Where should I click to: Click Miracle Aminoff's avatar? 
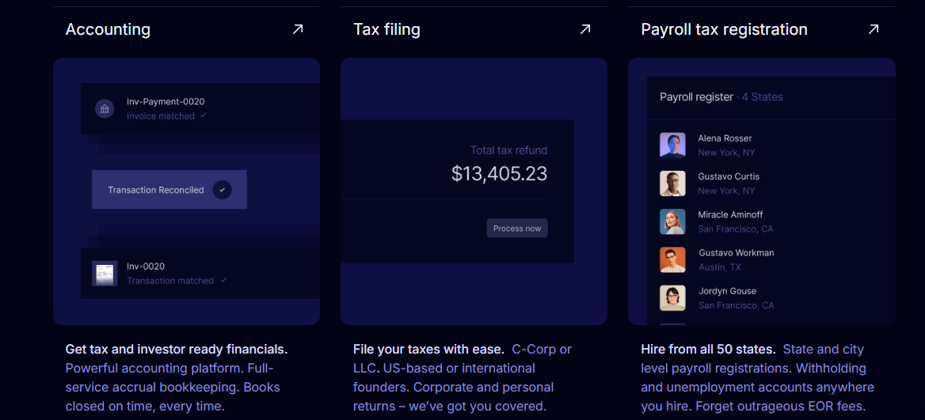coord(672,221)
